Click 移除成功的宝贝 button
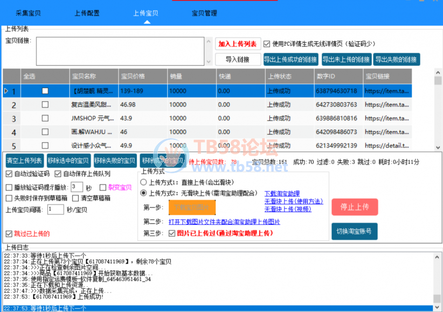443x312 pixels. point(162,161)
